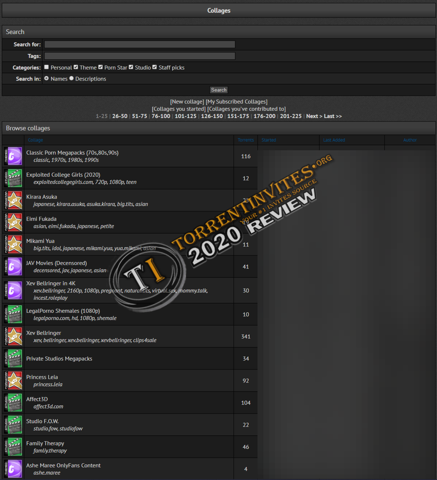Sort the table by the Torrents column header
The width and height of the screenshot is (437, 480).
point(245,140)
